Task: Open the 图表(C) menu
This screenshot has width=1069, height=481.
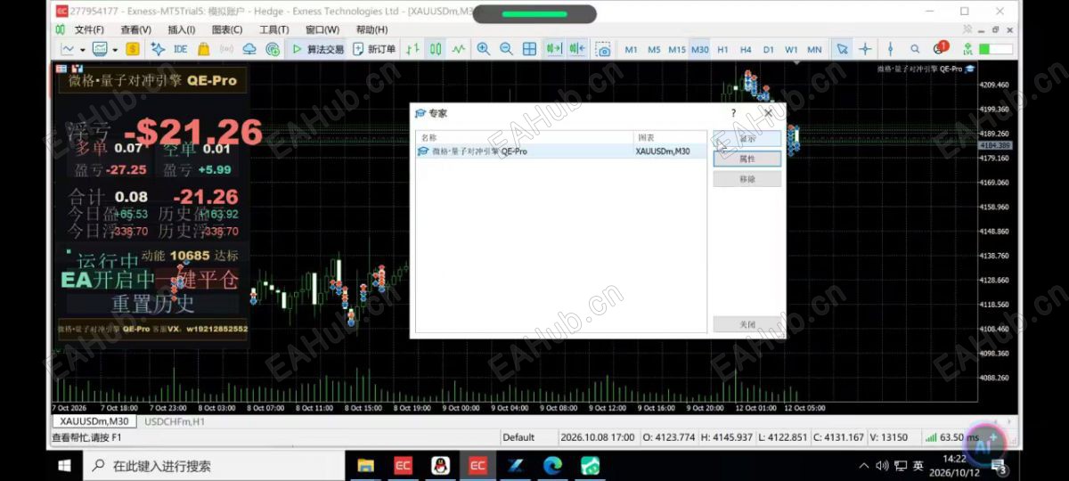Action: (227, 29)
